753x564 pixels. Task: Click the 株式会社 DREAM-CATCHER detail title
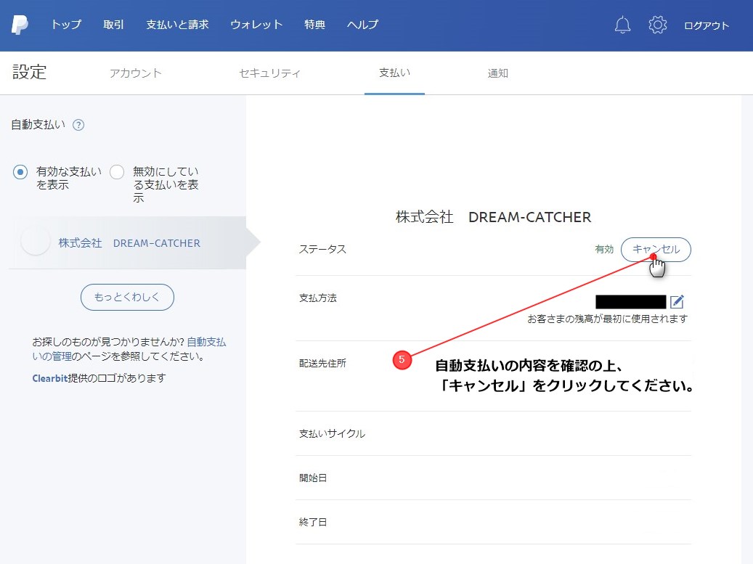point(493,217)
